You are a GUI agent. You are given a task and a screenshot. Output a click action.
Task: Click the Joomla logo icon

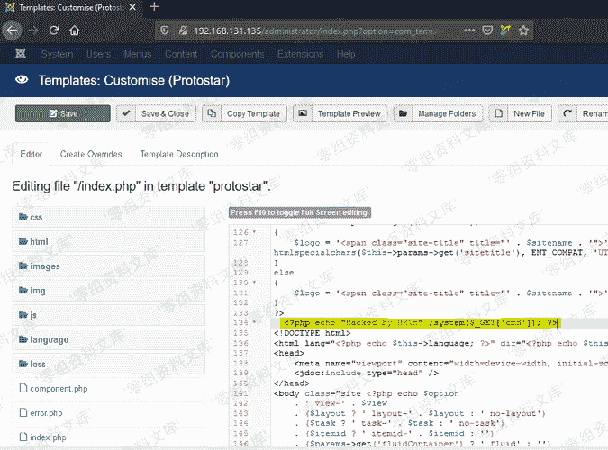20,54
